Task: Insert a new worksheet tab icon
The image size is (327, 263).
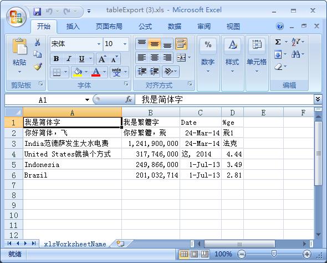Action: (x=120, y=244)
